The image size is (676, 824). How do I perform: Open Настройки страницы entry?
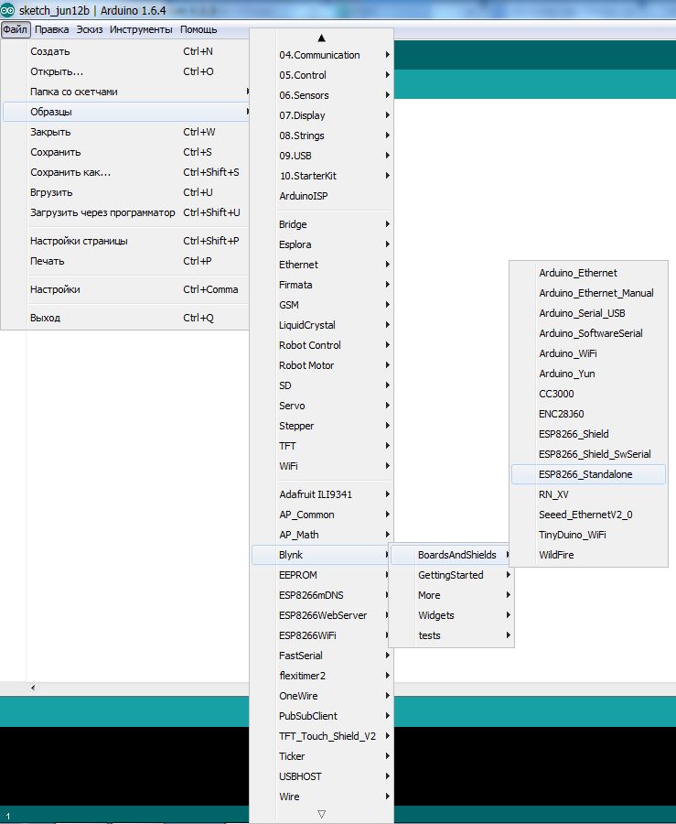pyautogui.click(x=125, y=241)
